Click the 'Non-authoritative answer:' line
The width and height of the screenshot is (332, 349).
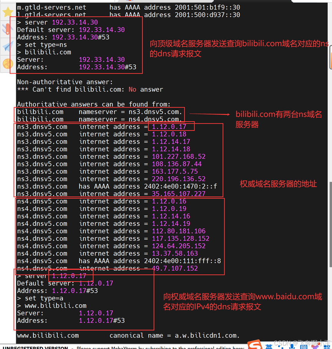coord(65,82)
